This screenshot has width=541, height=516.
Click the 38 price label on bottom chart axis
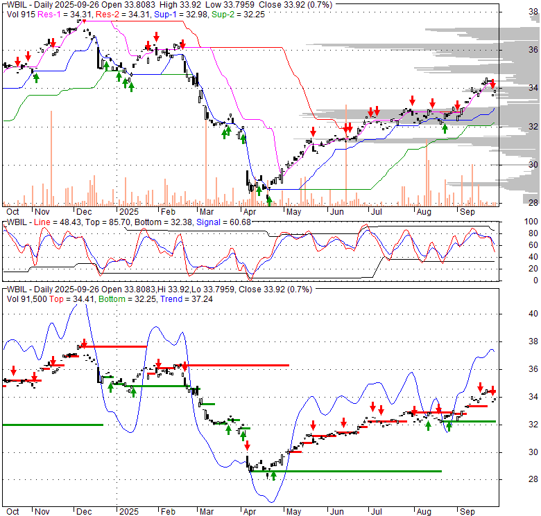[x=533, y=341]
